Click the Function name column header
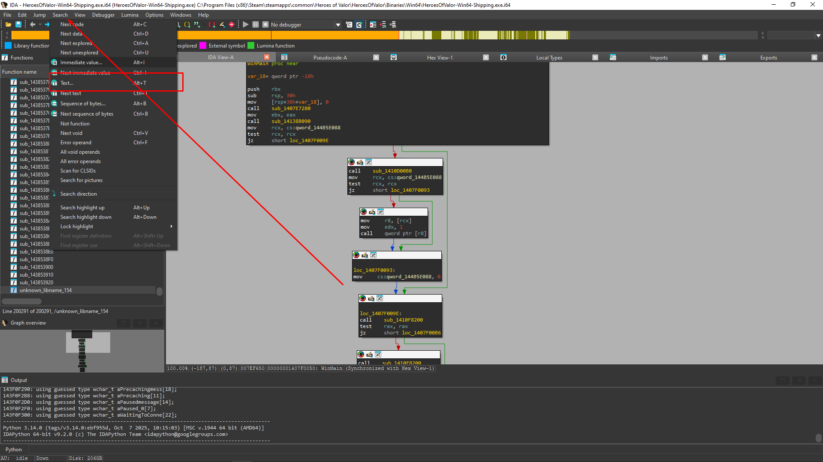Viewport: 823px width, 462px height. pyautogui.click(x=25, y=72)
